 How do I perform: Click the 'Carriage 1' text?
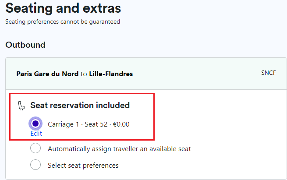[64, 124]
